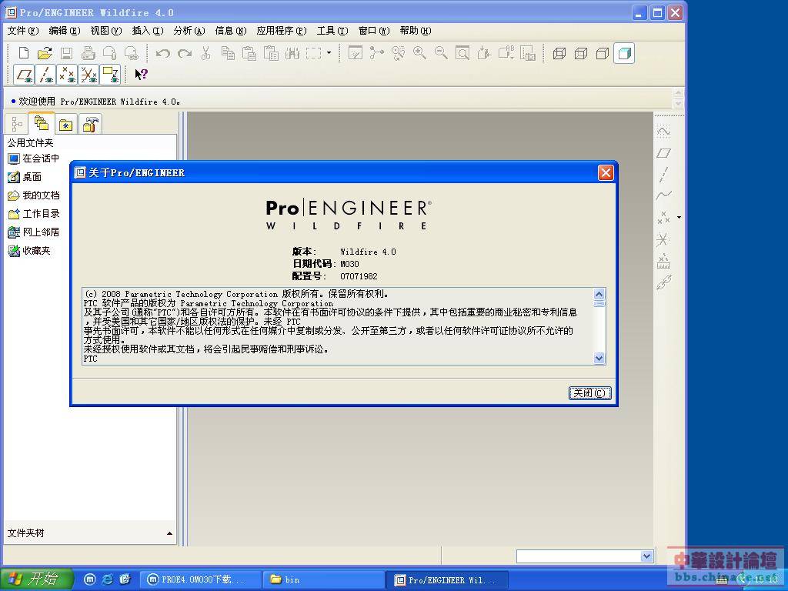Click the Windows 开始 start button
788x591 pixels.
tap(36, 579)
